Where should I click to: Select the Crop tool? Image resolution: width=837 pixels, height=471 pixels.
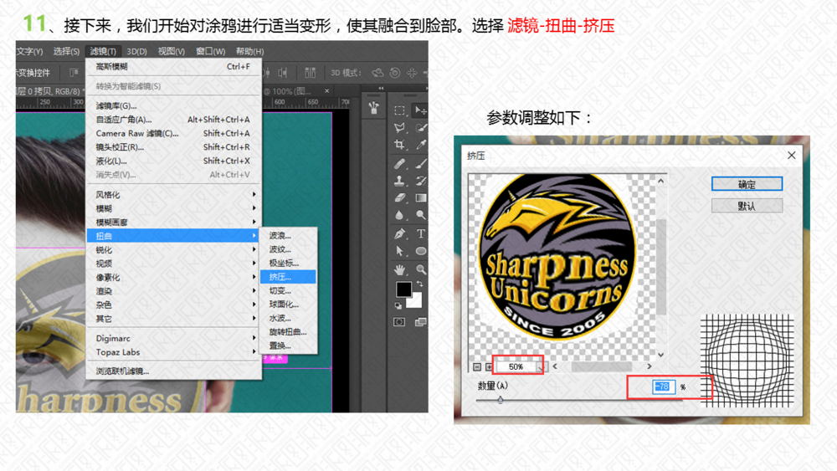399,145
